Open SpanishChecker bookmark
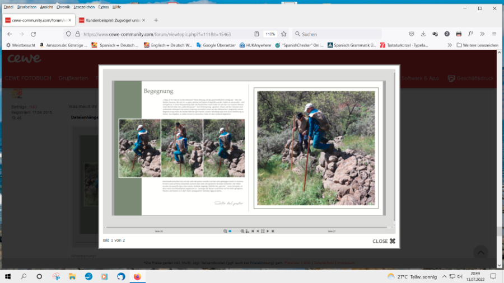The image size is (504, 283). 299,45
